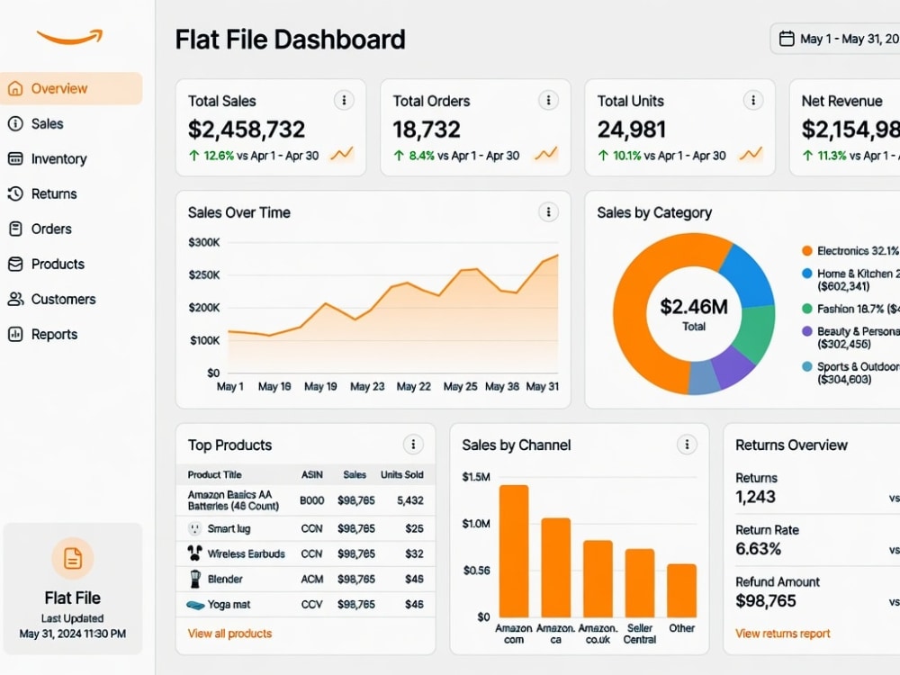Click the Inventory card icon
Image resolution: width=900 pixels, height=675 pixels.
(15, 158)
